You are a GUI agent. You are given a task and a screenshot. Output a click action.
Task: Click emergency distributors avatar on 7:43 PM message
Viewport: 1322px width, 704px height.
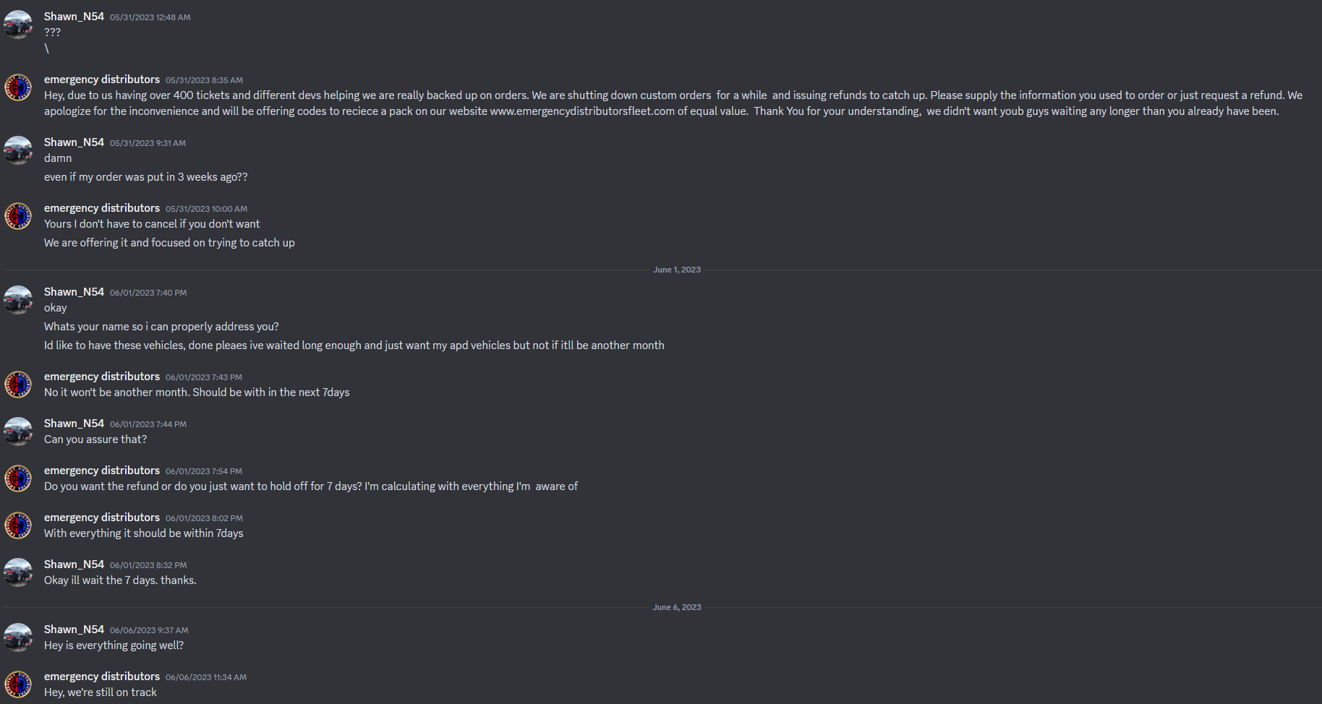click(18, 385)
